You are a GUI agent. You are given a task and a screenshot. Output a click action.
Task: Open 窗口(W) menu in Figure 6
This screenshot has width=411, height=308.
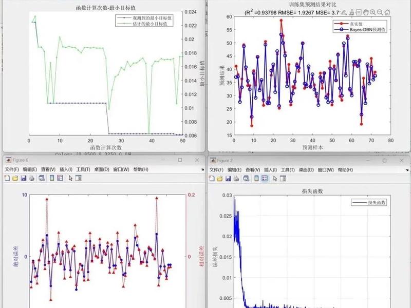[x=121, y=169]
